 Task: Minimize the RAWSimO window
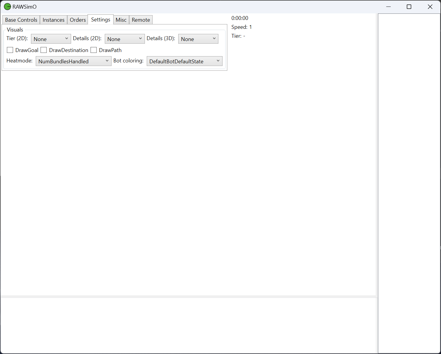(388, 7)
